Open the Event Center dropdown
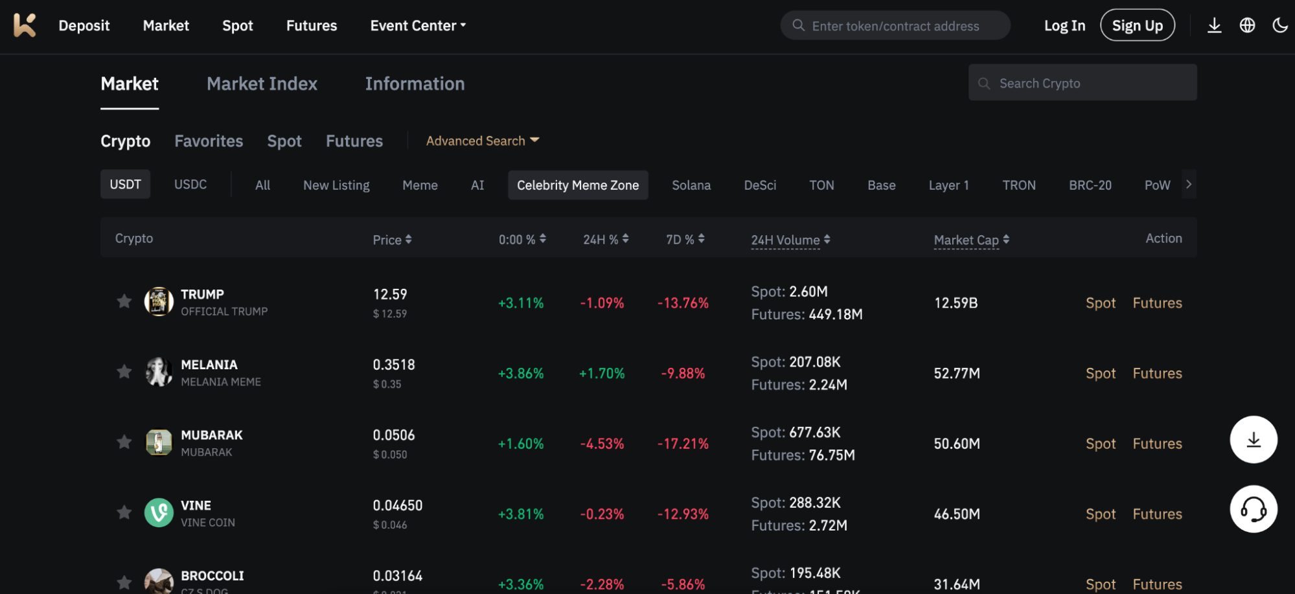The width and height of the screenshot is (1295, 594). (x=418, y=26)
